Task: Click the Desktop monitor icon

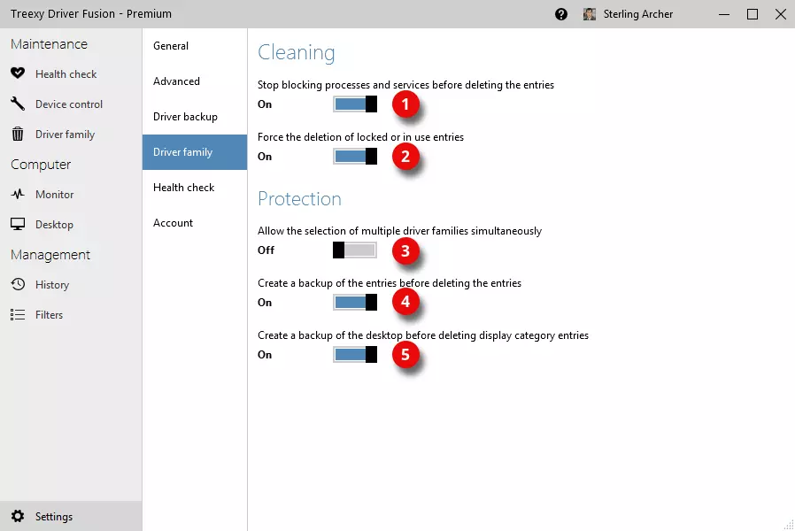Action: (x=18, y=224)
